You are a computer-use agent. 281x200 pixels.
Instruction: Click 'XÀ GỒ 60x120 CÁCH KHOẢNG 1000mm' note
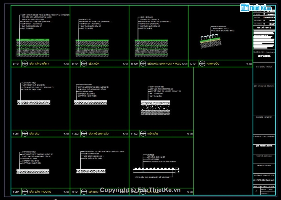pyautogui.click(x=161, y=161)
